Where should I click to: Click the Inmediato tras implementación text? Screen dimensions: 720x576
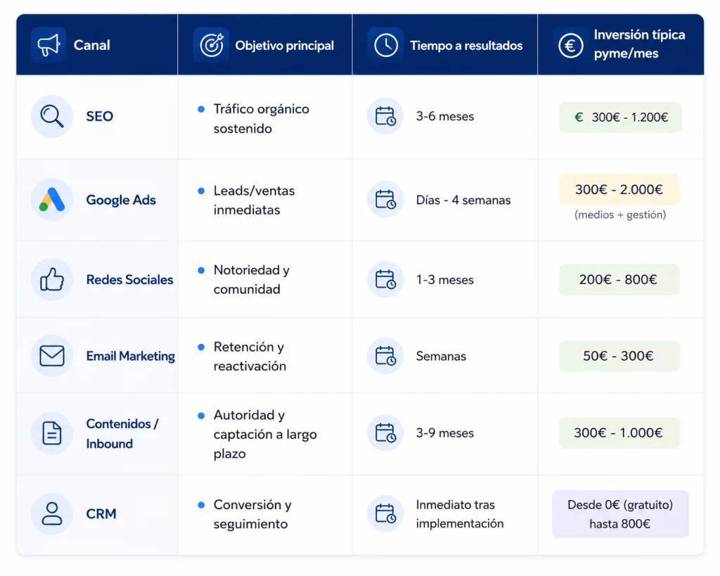coord(460,514)
